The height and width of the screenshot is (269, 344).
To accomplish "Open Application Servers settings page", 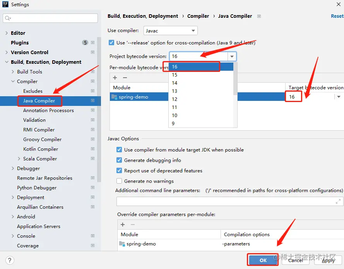I will click(x=39, y=226).
